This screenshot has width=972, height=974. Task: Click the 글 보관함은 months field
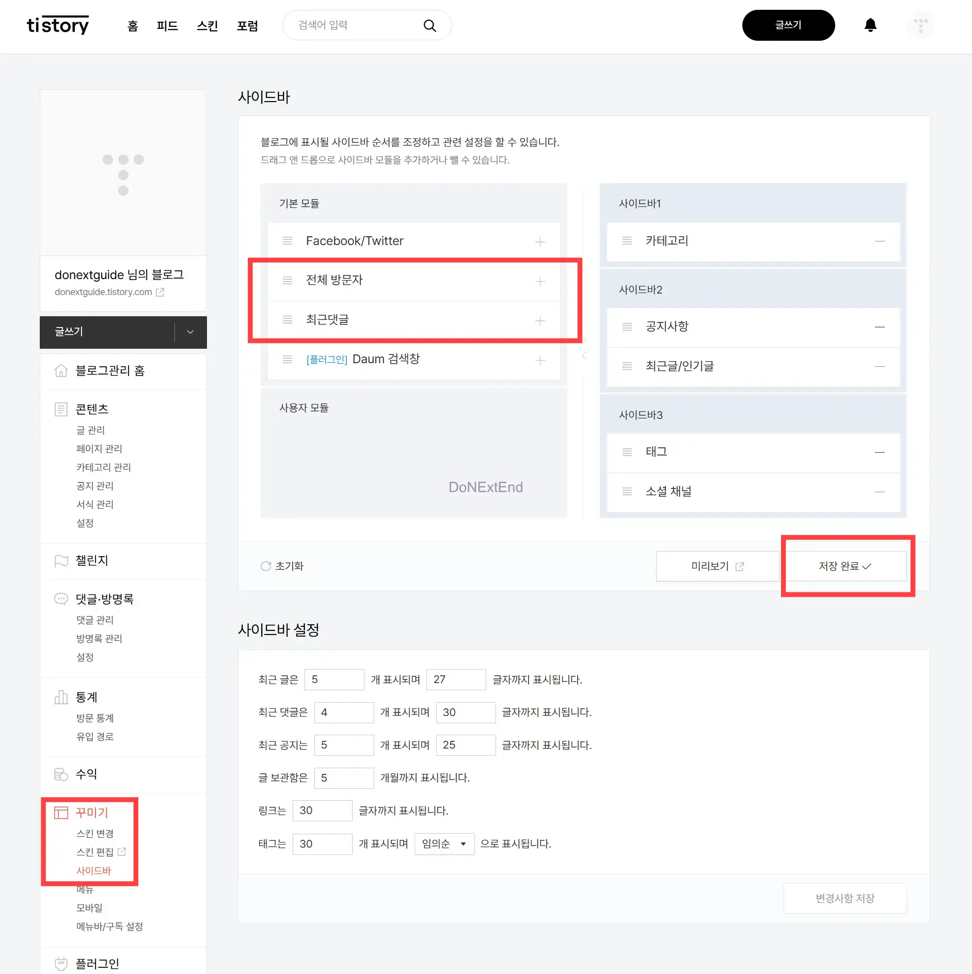pos(344,778)
